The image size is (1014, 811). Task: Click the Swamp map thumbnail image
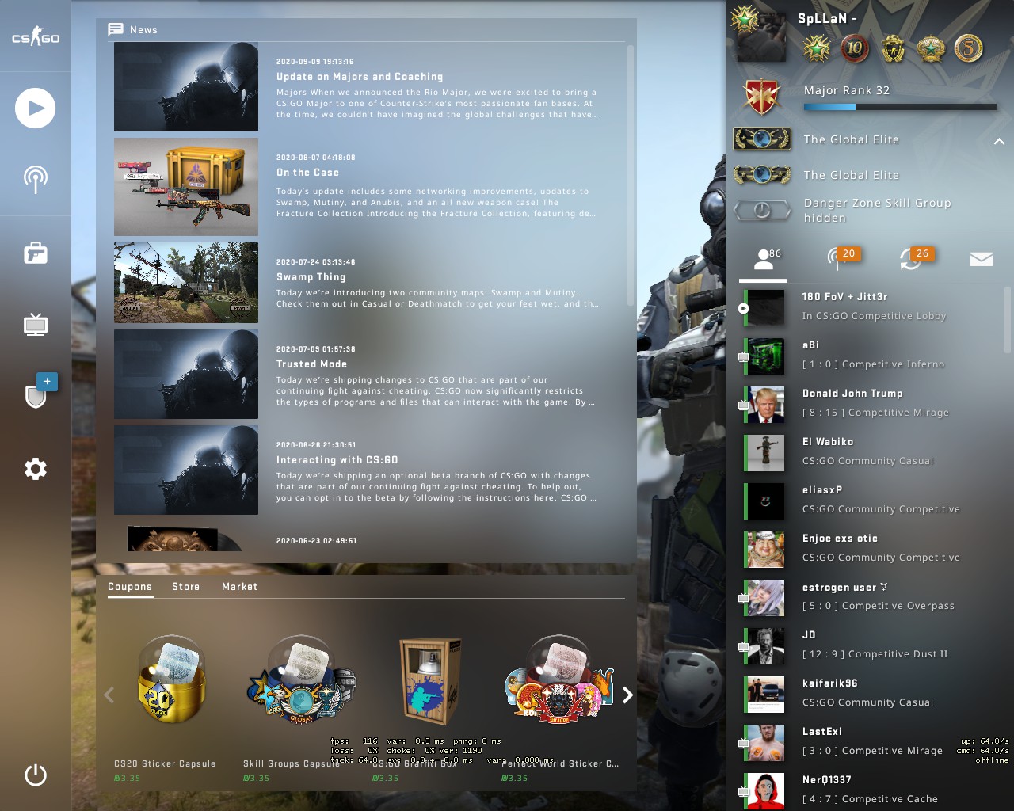[186, 283]
